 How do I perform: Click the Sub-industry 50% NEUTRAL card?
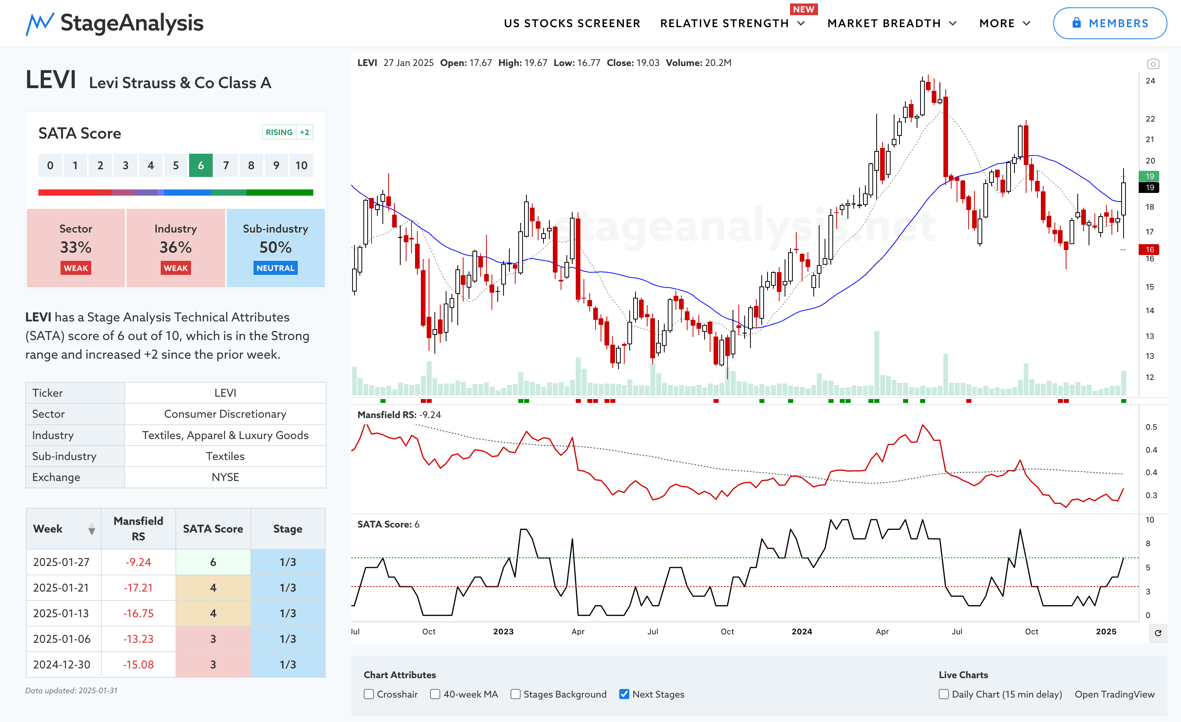click(x=276, y=248)
